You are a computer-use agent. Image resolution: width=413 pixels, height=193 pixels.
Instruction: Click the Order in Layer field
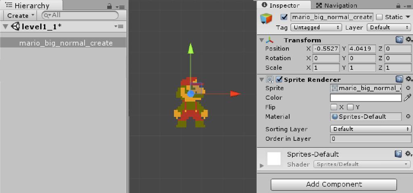pos(371,138)
